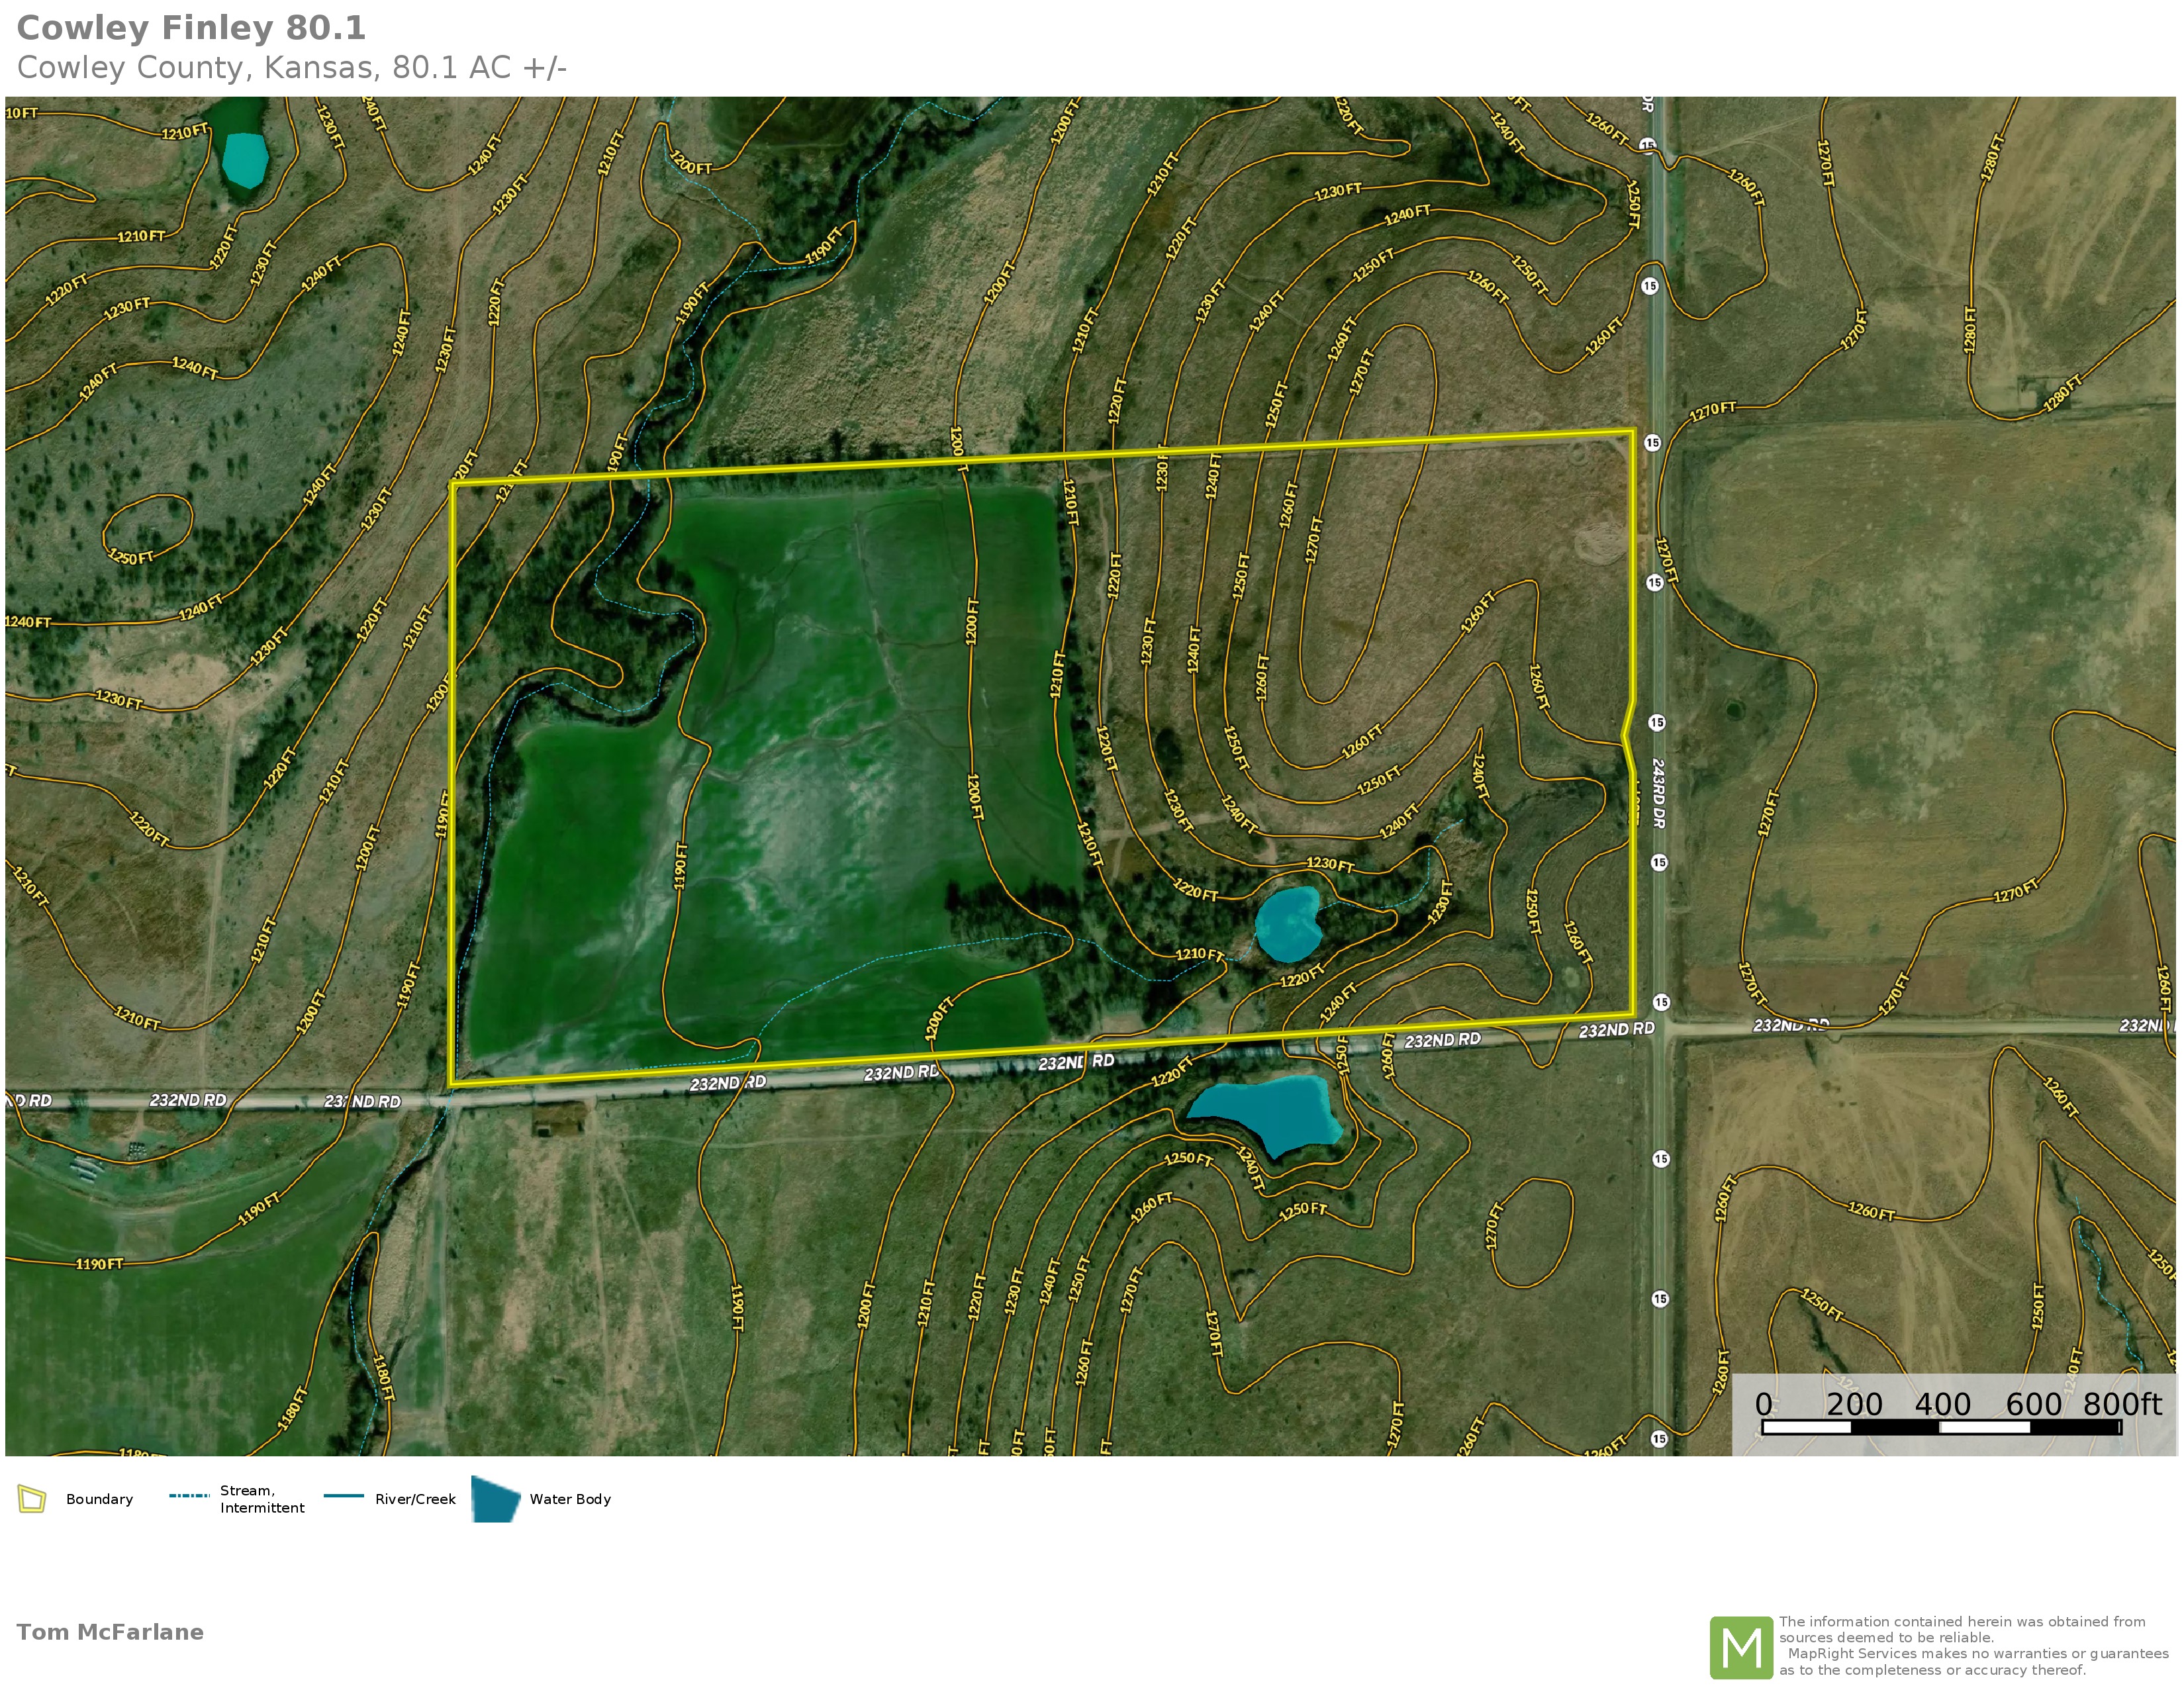Click the pond inside the property boundary
Screen dimensions: 2184x1688
(1288, 924)
